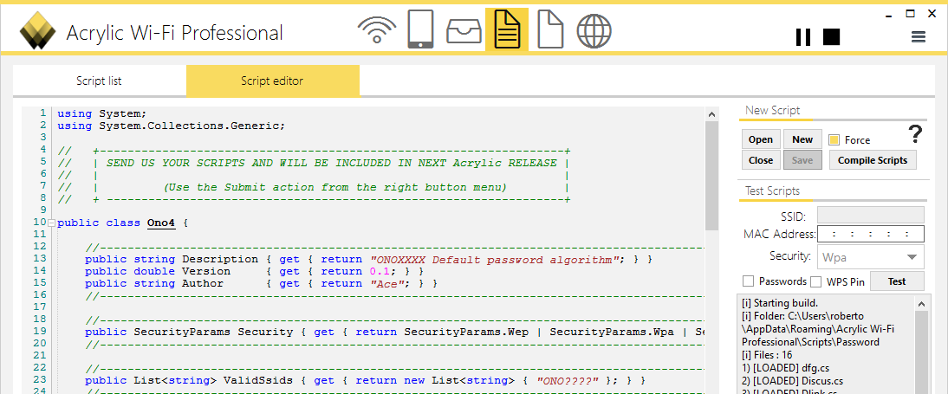Click the New script button
The height and width of the screenshot is (394, 948).
pyautogui.click(x=802, y=139)
